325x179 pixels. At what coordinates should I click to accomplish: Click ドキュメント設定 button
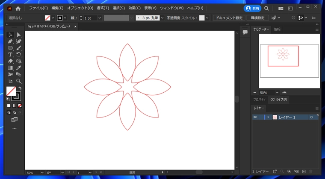229,18
